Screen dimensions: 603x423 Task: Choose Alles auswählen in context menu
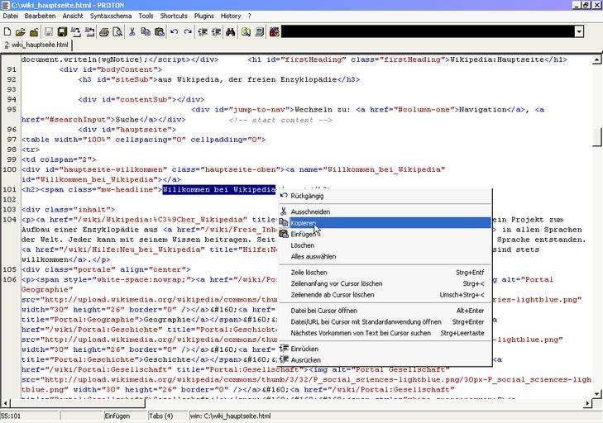(x=385, y=257)
